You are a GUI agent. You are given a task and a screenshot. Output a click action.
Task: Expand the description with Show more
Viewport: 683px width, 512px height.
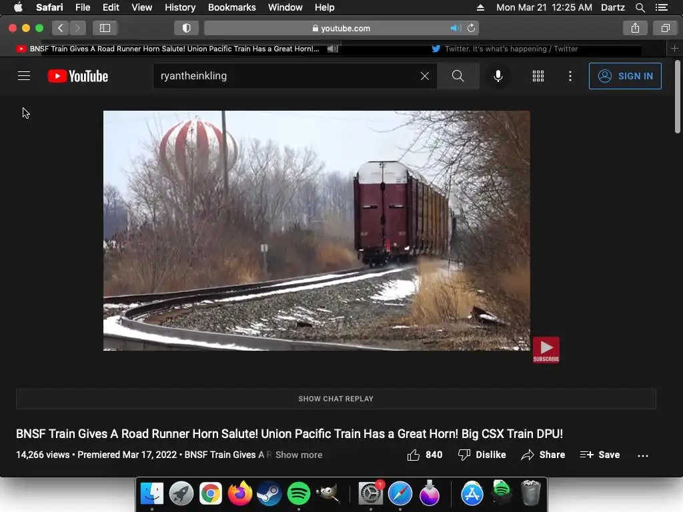[299, 455]
